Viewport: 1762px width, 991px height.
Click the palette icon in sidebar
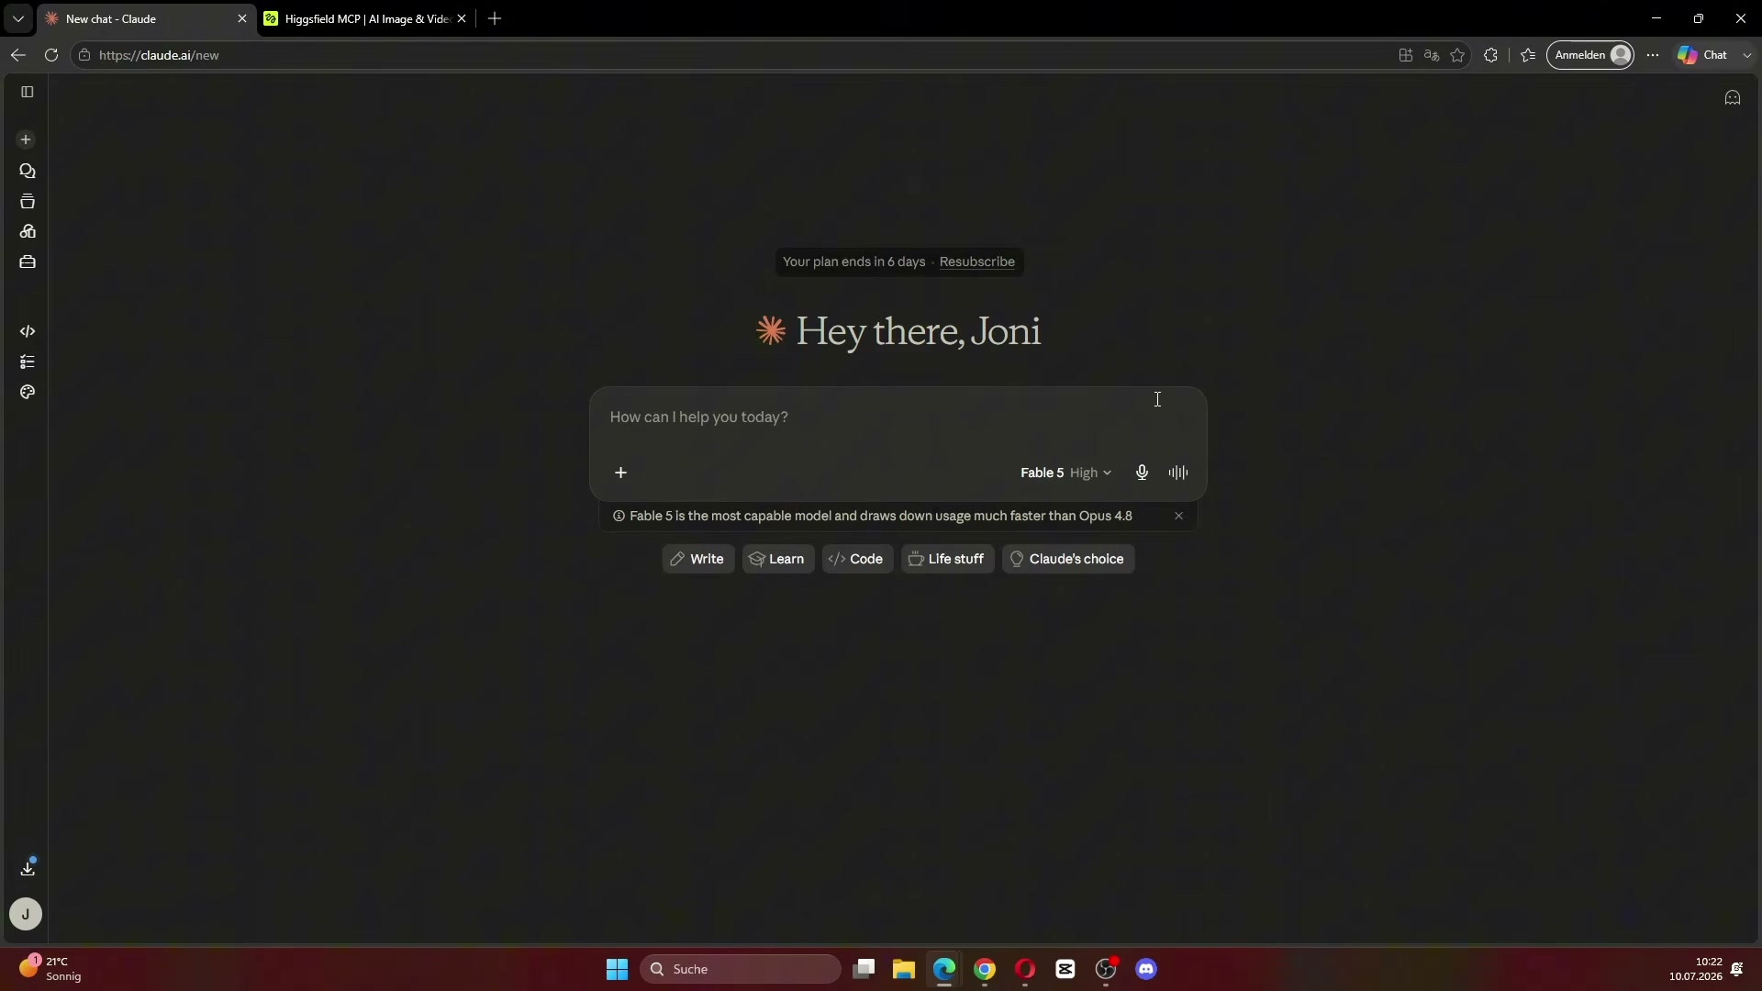28,392
